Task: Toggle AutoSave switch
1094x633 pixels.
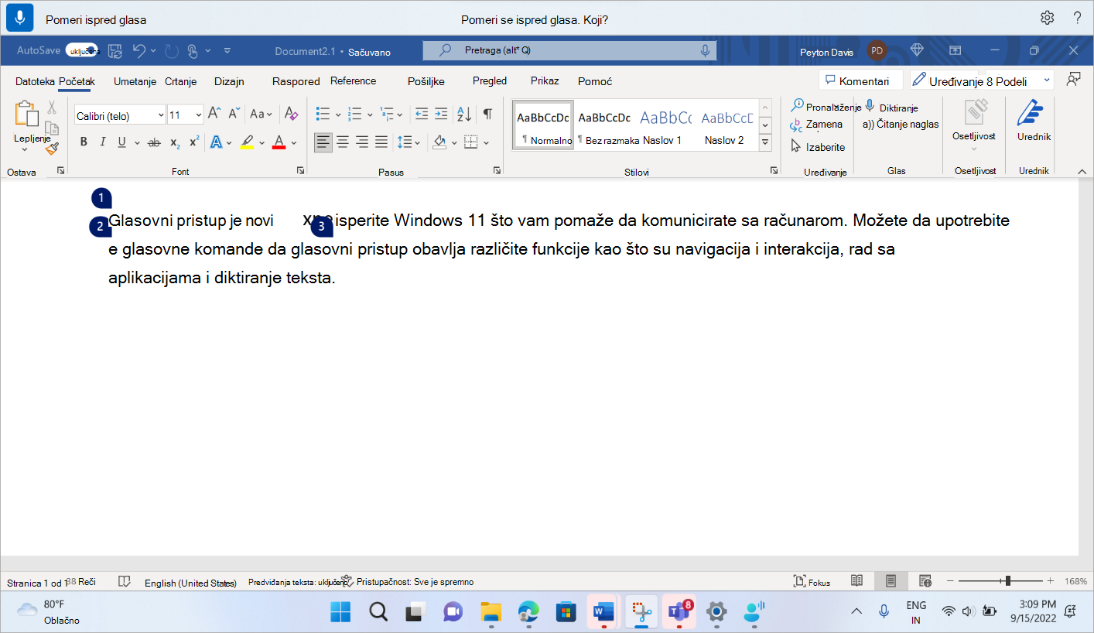Action: (82, 50)
